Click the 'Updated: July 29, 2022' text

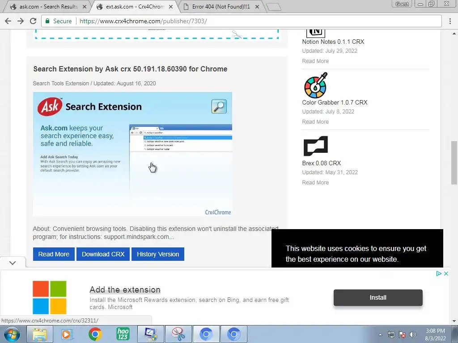pyautogui.click(x=330, y=51)
